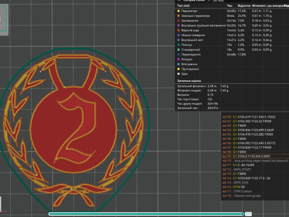Click the Філамент моделі summary row
The width and height of the screenshot is (289, 217).
click(x=203, y=90)
